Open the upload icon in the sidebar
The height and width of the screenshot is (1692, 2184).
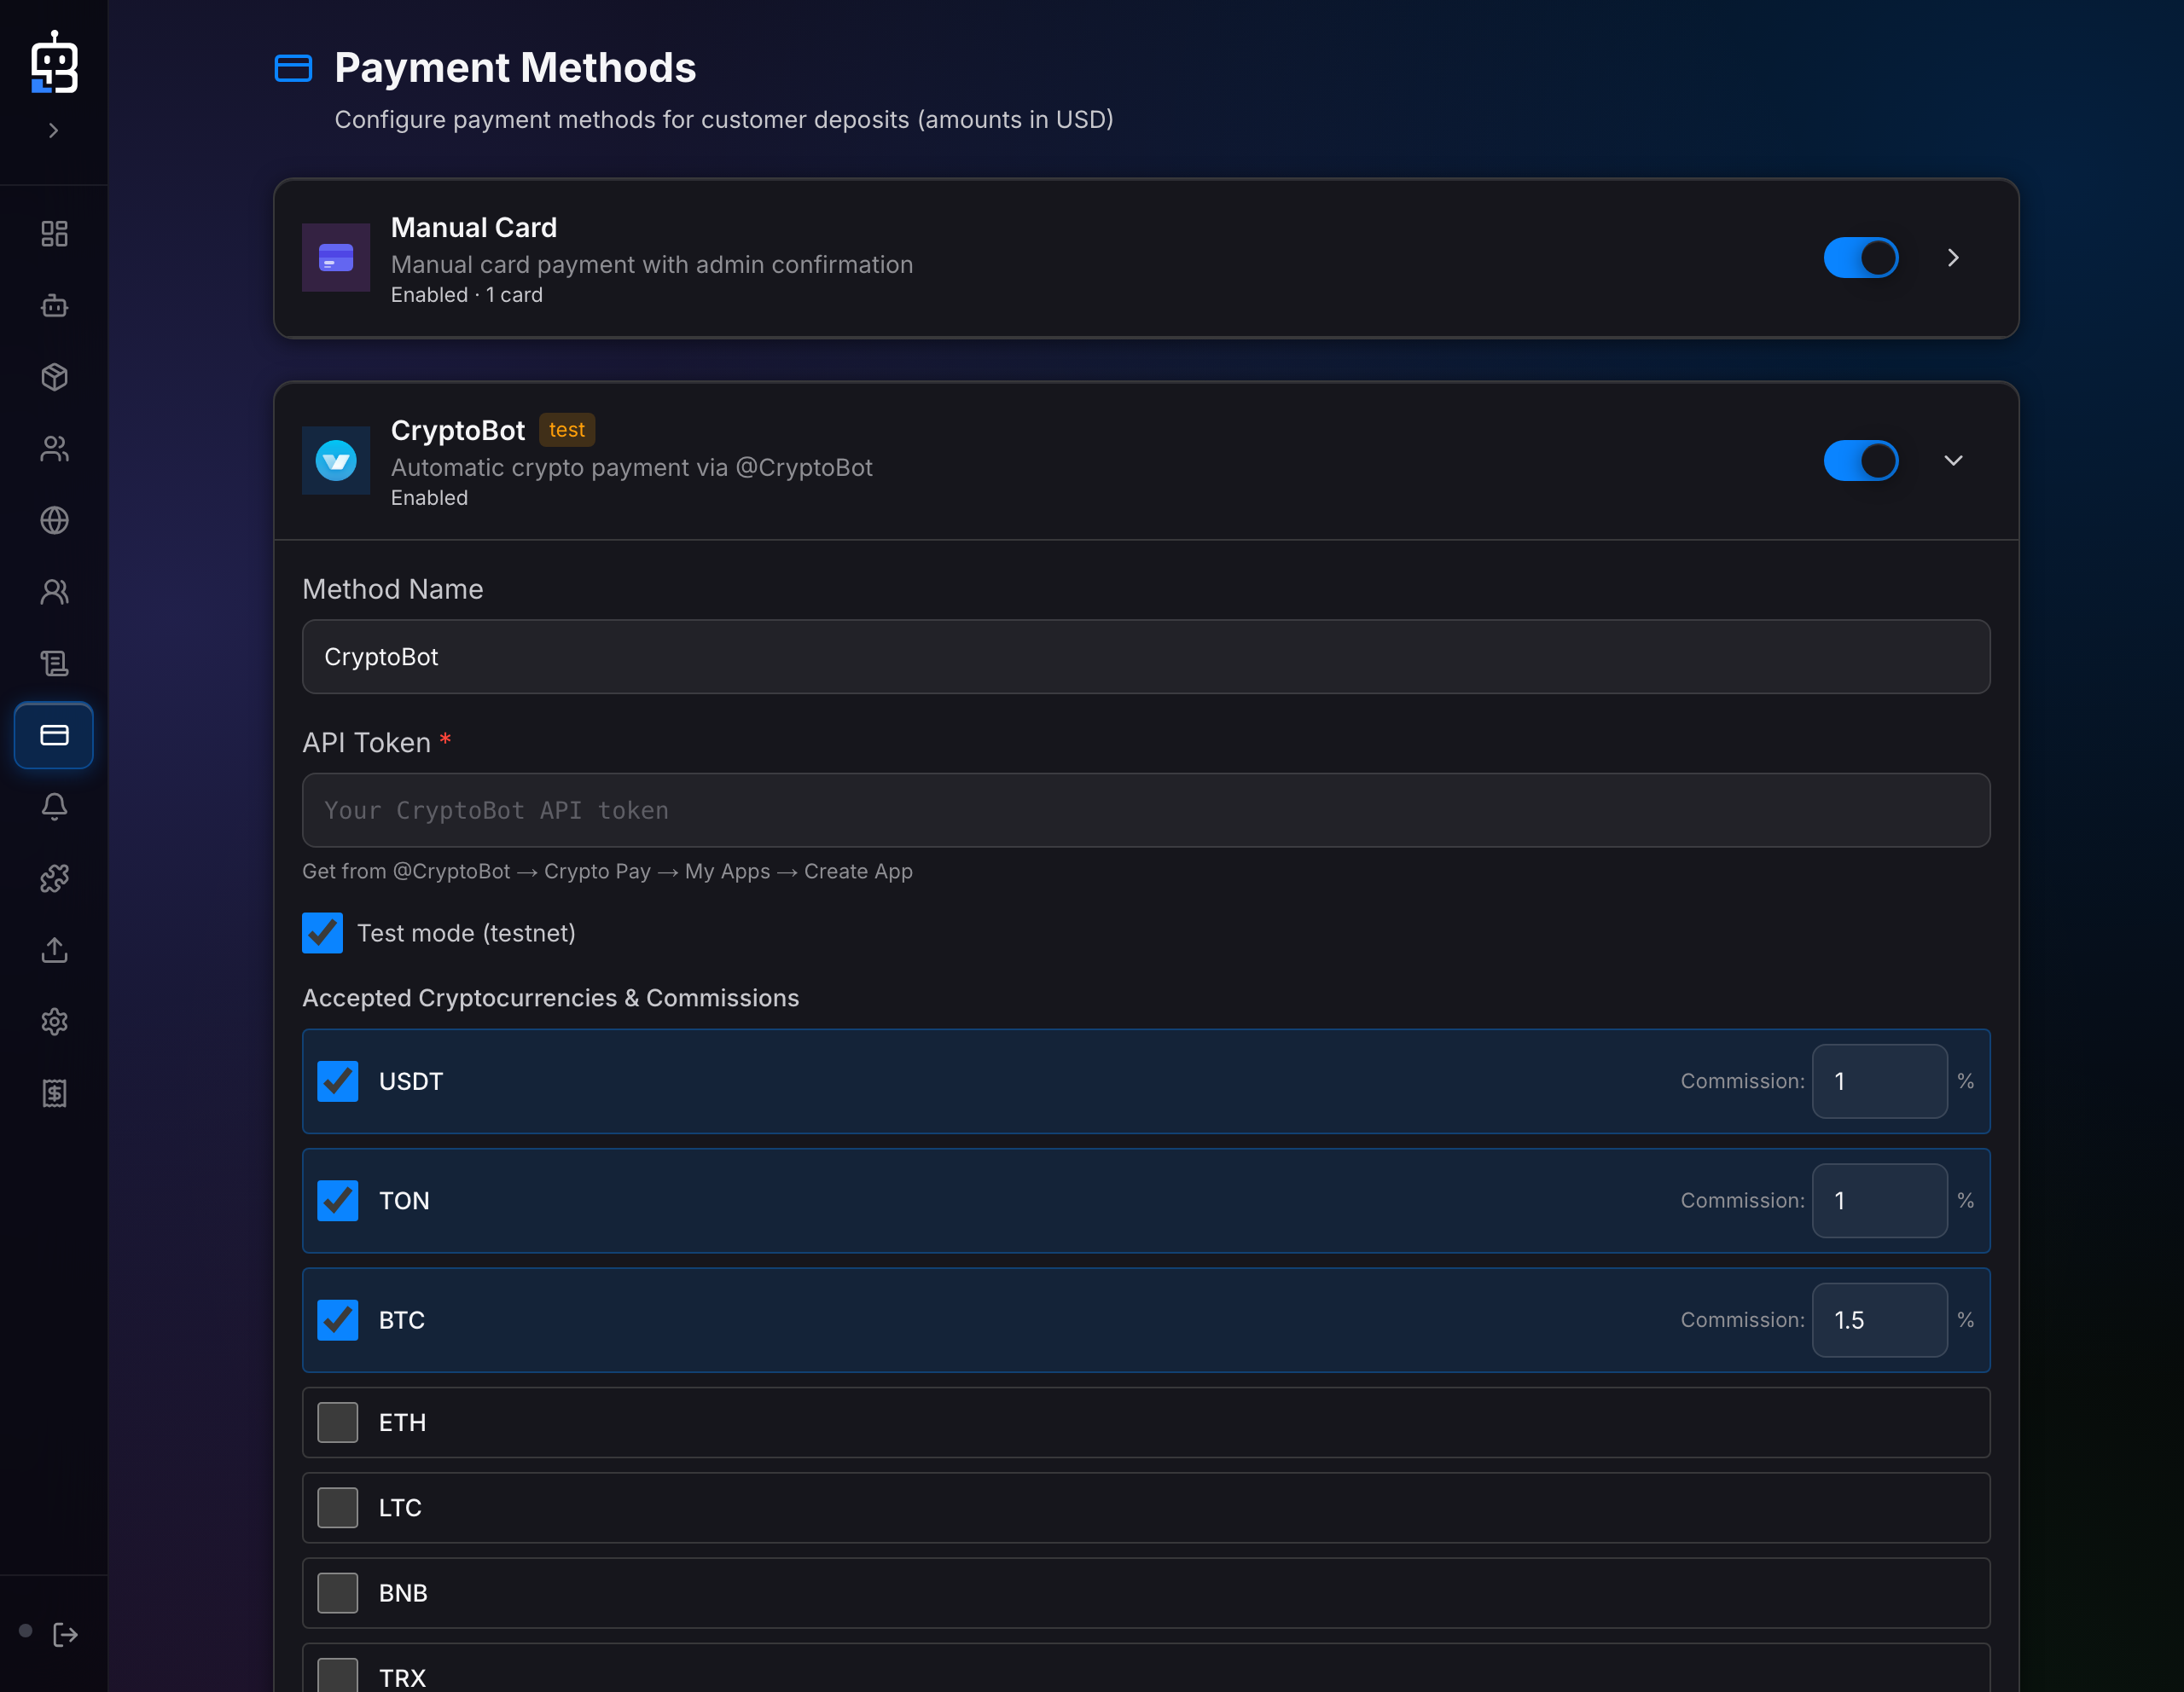click(x=54, y=949)
